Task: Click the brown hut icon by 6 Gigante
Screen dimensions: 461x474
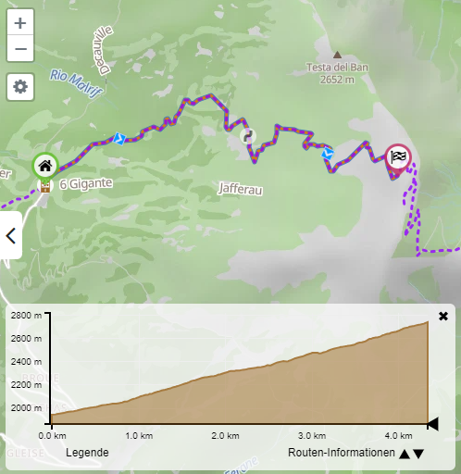Action: pos(45,186)
